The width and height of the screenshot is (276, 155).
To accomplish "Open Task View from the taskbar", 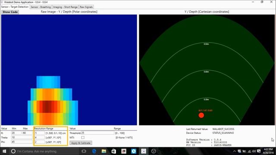I will tap(84, 151).
